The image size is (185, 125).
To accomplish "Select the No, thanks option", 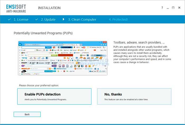I will pos(134,96).
